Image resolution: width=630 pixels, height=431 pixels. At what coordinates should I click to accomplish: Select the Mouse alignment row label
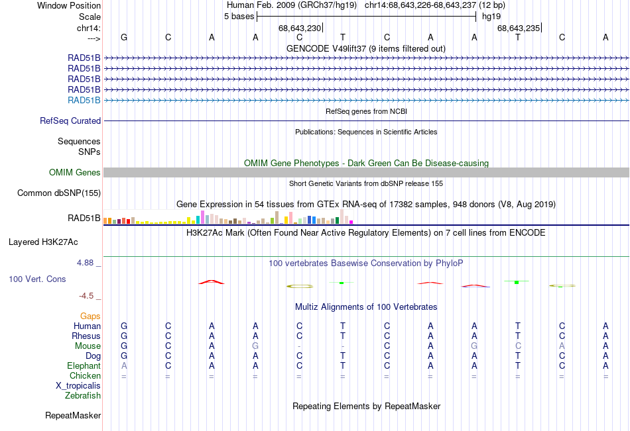point(88,346)
